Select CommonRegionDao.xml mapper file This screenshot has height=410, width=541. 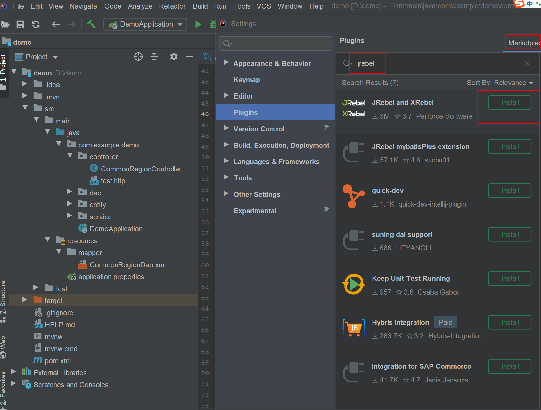pyautogui.click(x=127, y=265)
